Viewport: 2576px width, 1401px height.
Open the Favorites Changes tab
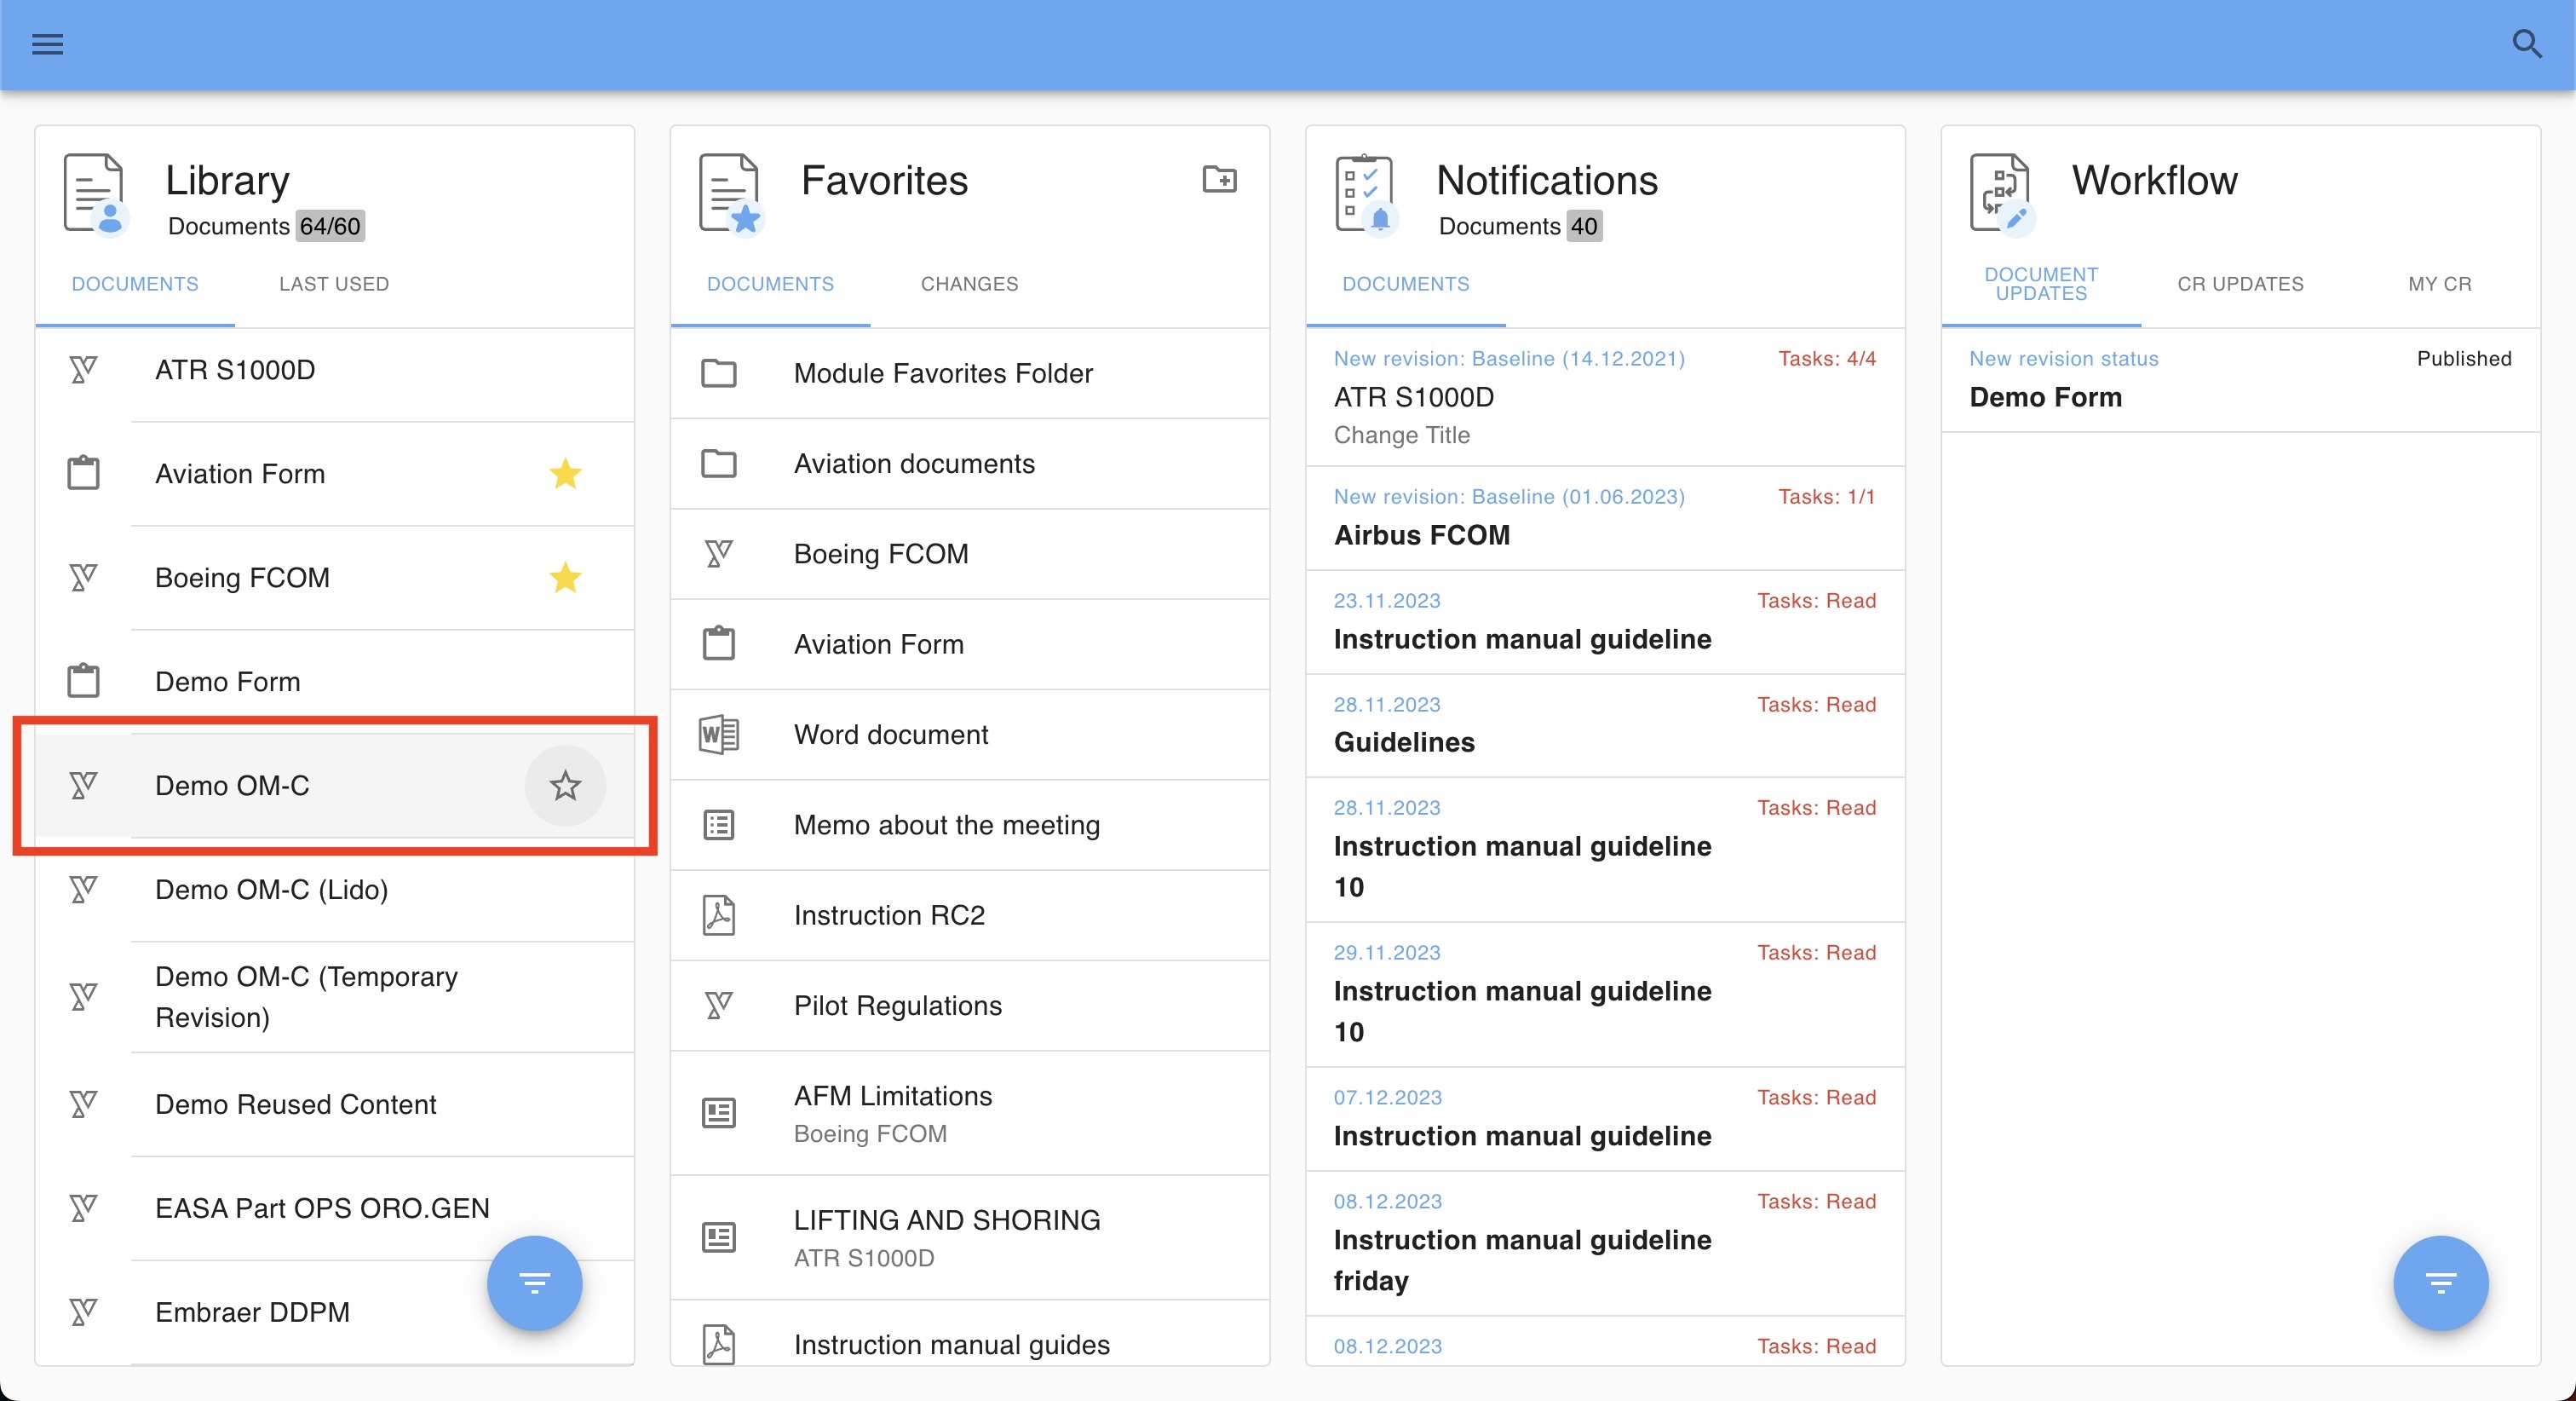click(x=969, y=284)
